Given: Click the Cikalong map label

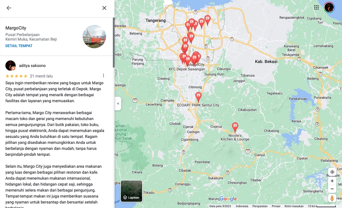Looking at the screenshot, I should pos(321,139).
